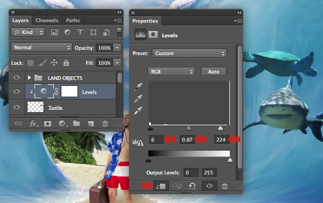Click the Opacity 100% field
The image size is (323, 203).
[x=104, y=48]
